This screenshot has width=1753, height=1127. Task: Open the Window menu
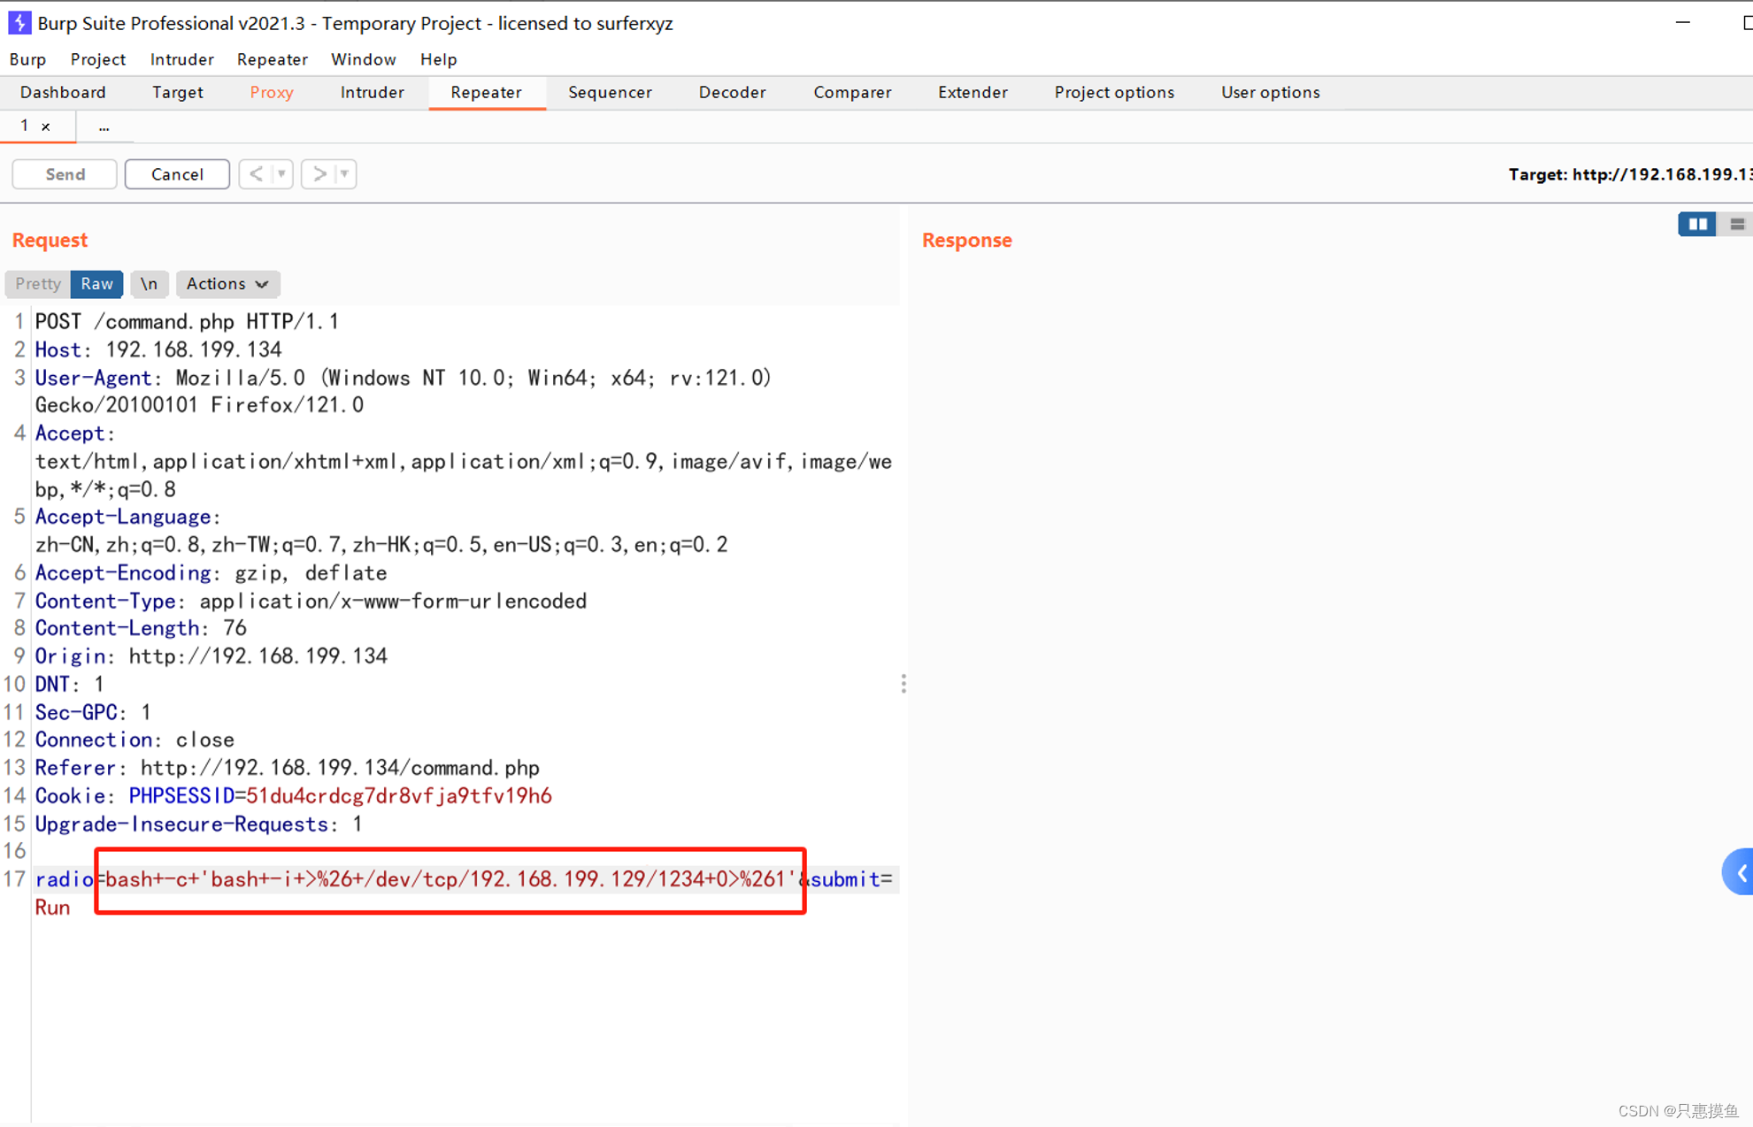[364, 59]
